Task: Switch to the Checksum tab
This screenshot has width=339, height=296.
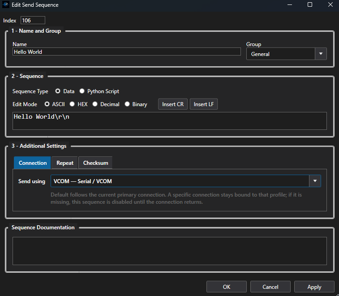Action: pos(95,163)
